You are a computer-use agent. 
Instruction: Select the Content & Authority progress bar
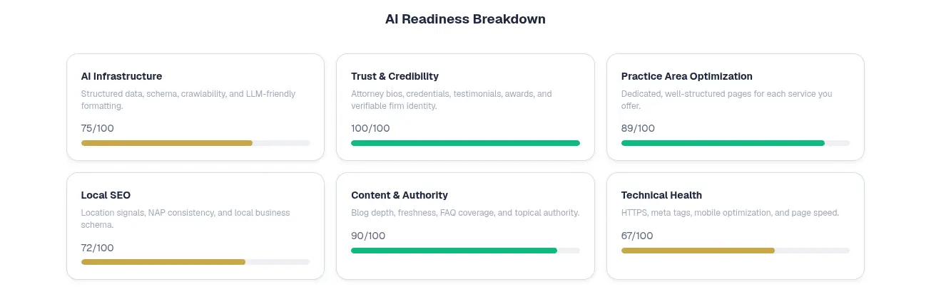[465, 251]
